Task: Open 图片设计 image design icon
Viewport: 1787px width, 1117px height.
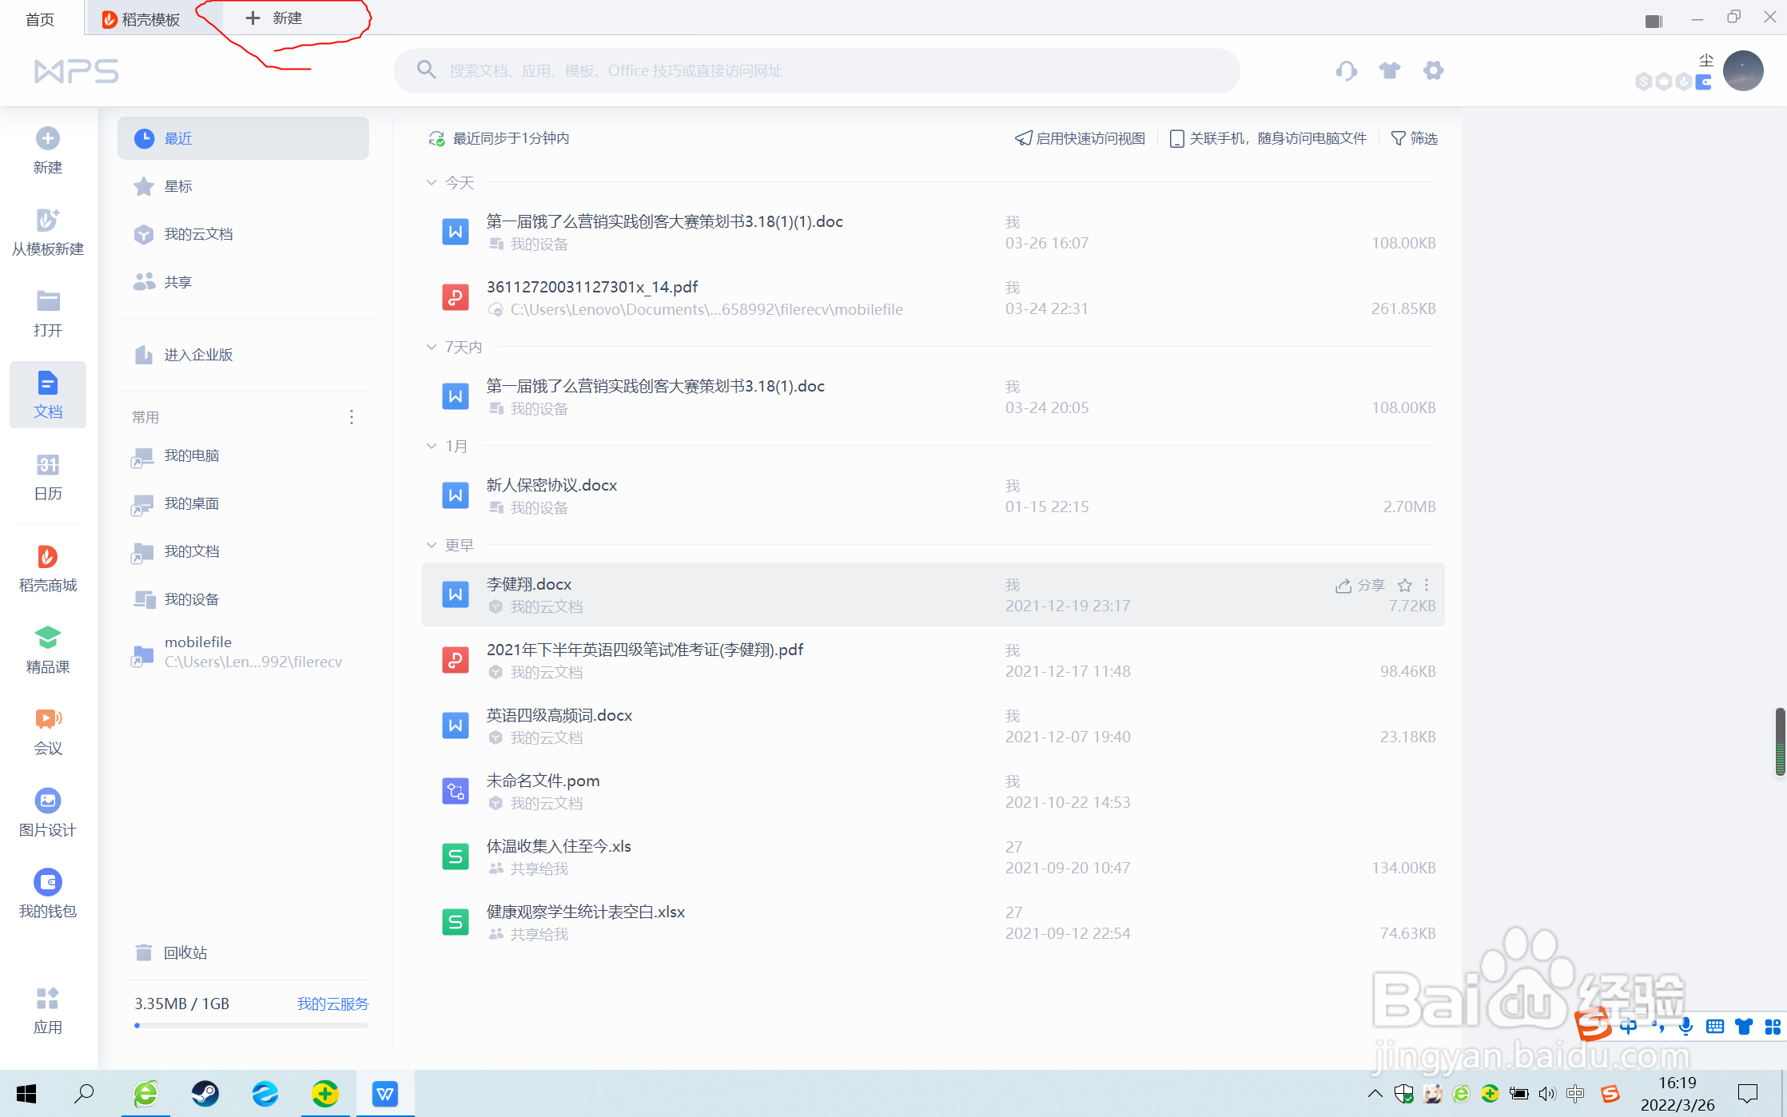Action: click(x=48, y=801)
